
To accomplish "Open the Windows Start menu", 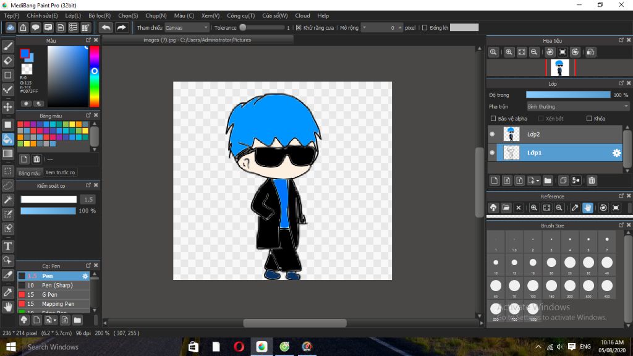I will pyautogui.click(x=11, y=347).
